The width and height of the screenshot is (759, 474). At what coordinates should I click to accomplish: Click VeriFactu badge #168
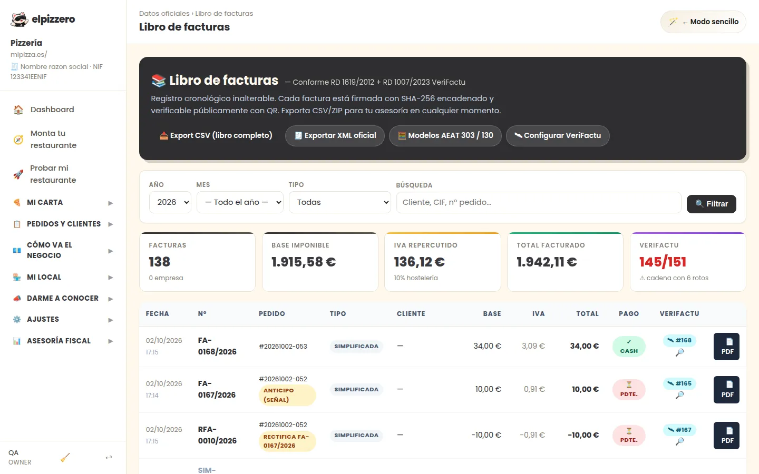tap(679, 340)
